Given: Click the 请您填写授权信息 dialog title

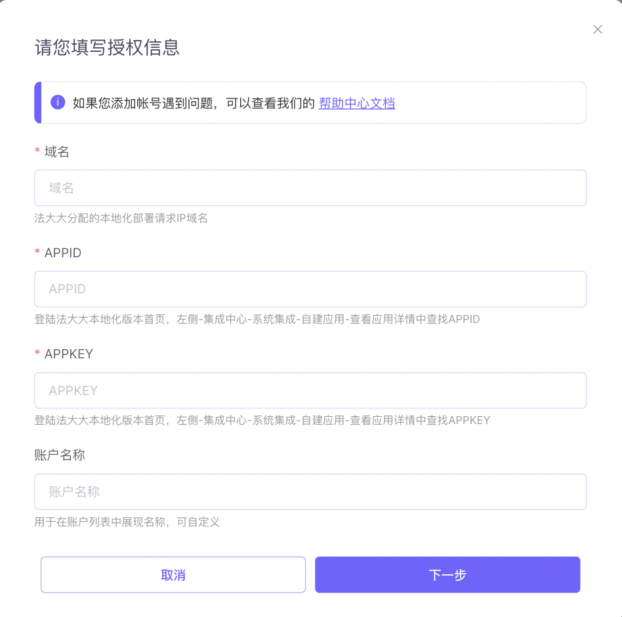Looking at the screenshot, I should coord(107,48).
